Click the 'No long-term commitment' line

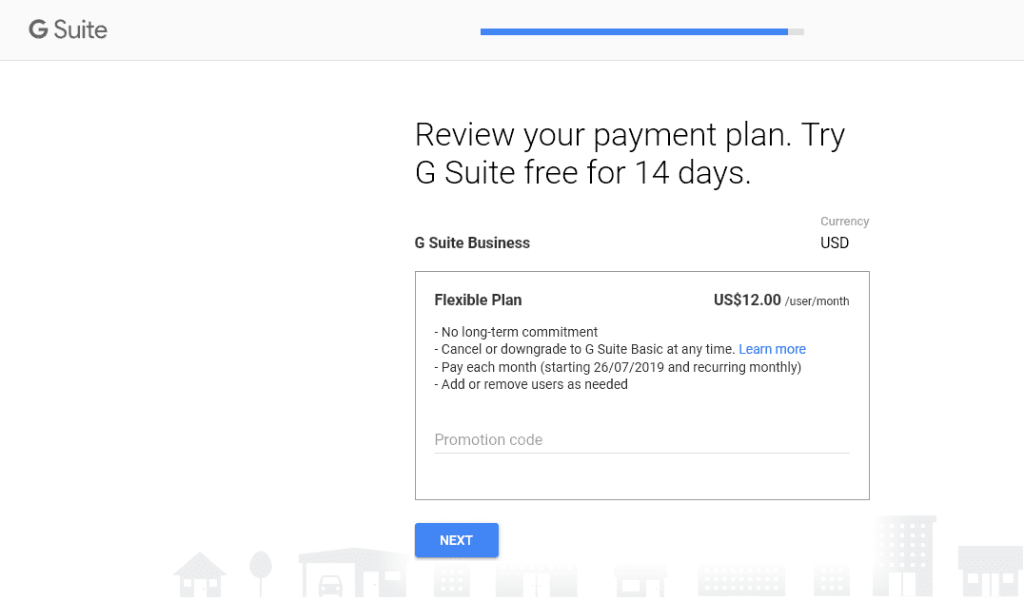point(516,332)
